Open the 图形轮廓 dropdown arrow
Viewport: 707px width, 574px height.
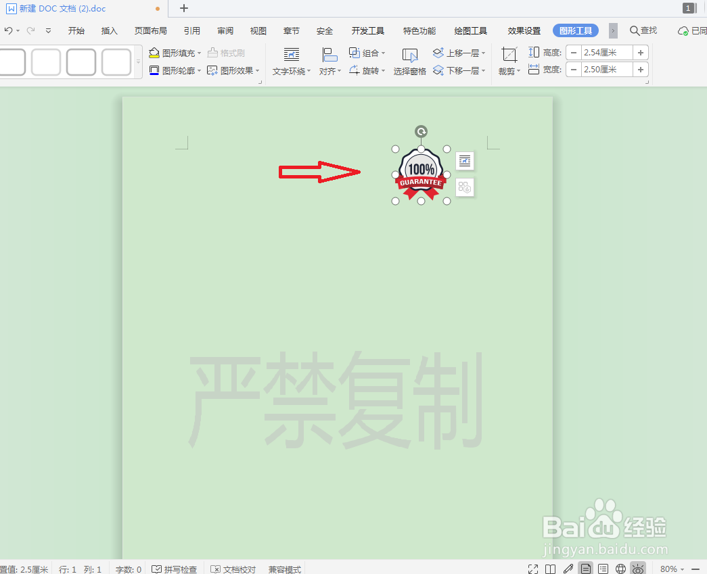coord(200,71)
